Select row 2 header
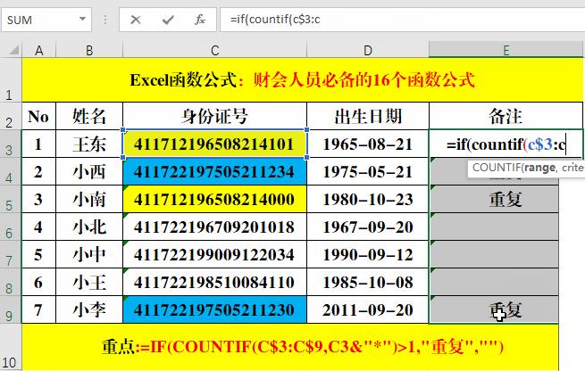The width and height of the screenshot is (585, 371). click(11, 116)
